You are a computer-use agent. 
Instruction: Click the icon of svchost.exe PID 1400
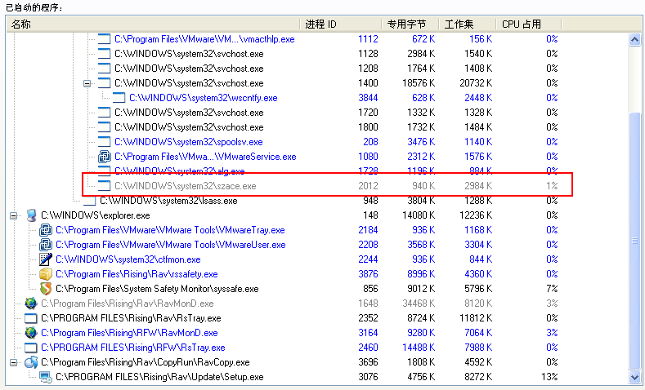(x=104, y=83)
